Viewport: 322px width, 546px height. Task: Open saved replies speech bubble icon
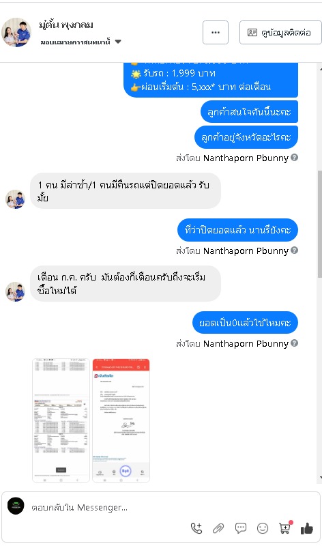pyautogui.click(x=241, y=528)
